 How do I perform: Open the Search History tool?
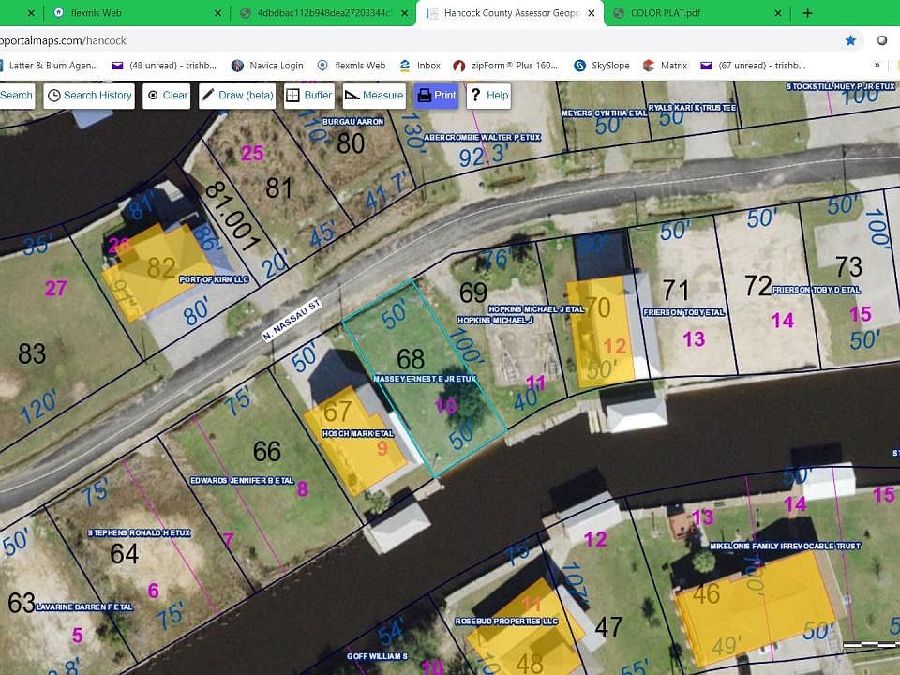click(89, 96)
